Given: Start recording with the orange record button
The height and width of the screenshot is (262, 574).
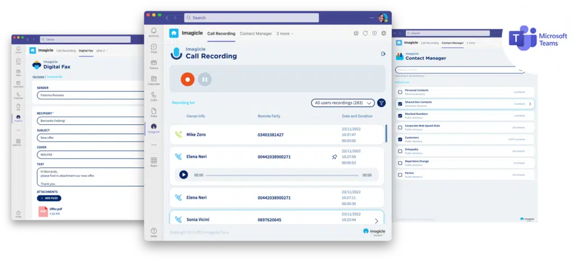Looking at the screenshot, I should [x=187, y=79].
